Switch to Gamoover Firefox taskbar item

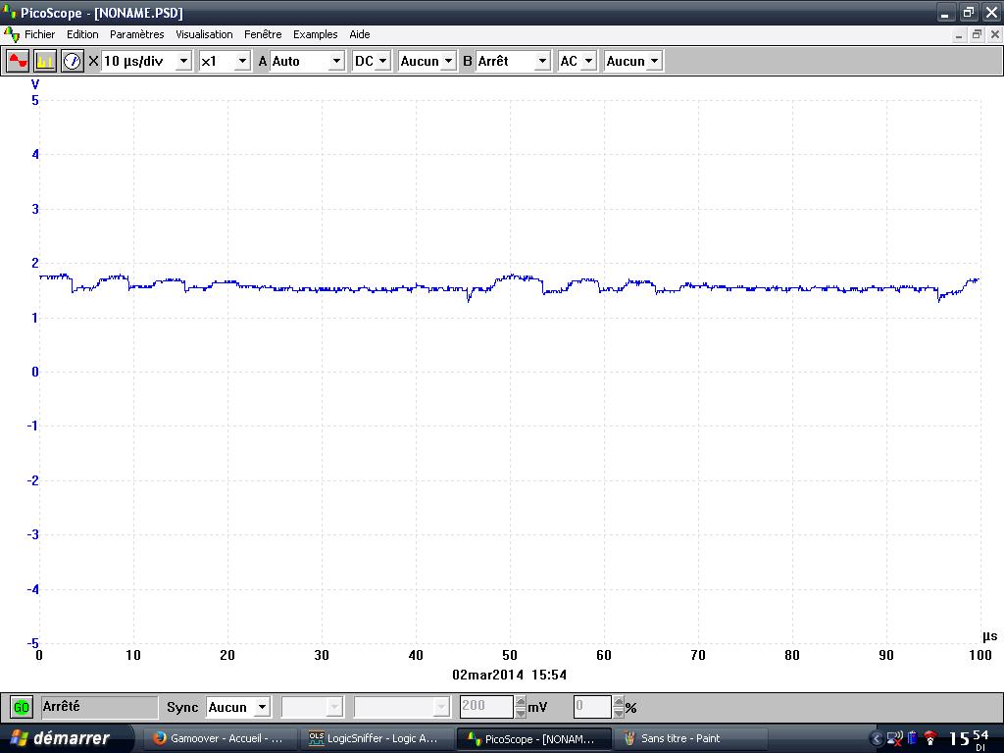pyautogui.click(x=221, y=738)
